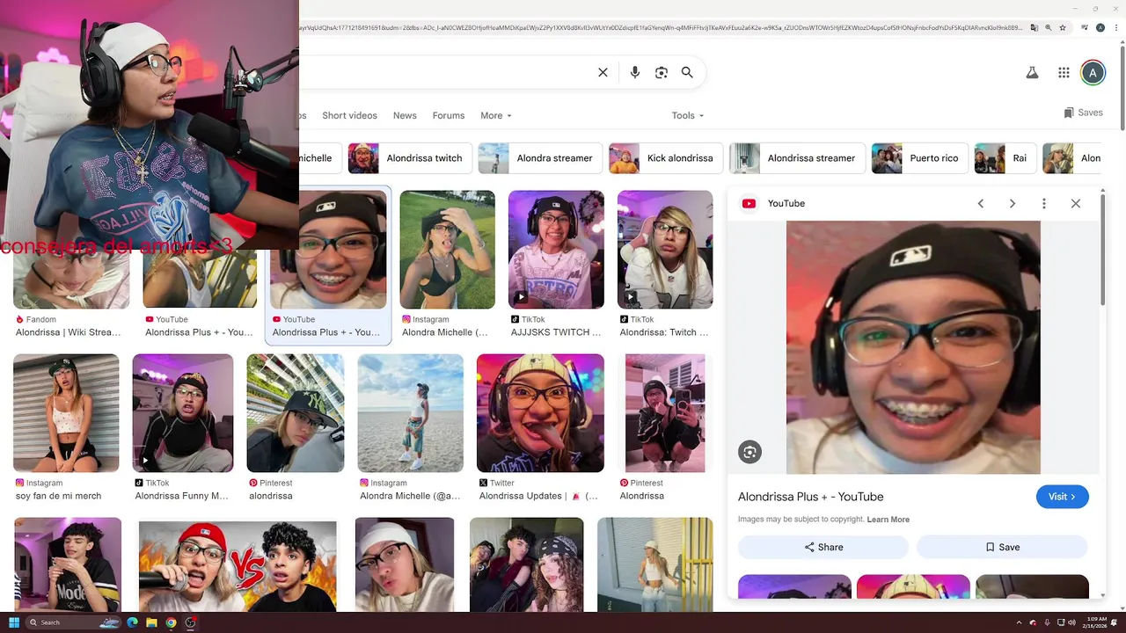Screen dimensions: 1126x633
Task: Click the lowercase alondrissa Pinterest caption
Action: tap(271, 496)
